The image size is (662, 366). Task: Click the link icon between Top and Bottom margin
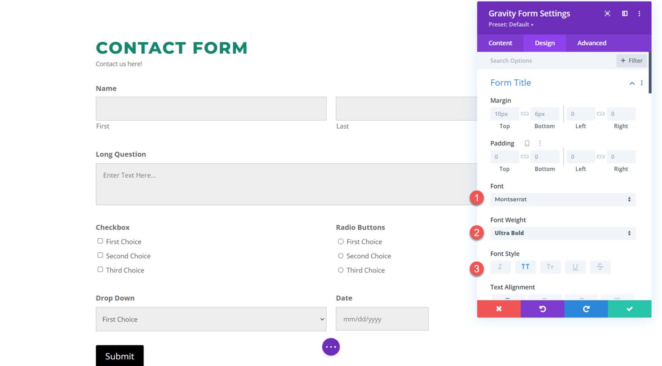pyautogui.click(x=525, y=114)
